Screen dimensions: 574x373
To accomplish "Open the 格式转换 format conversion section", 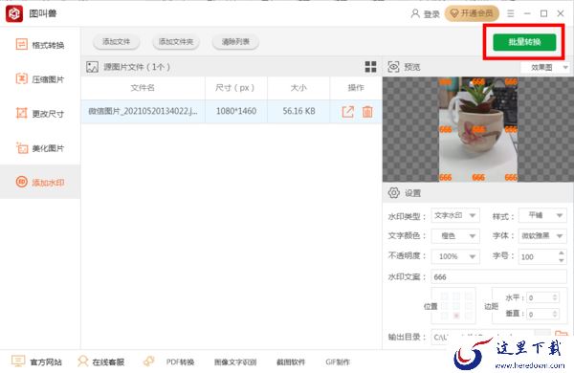I will pyautogui.click(x=40, y=45).
